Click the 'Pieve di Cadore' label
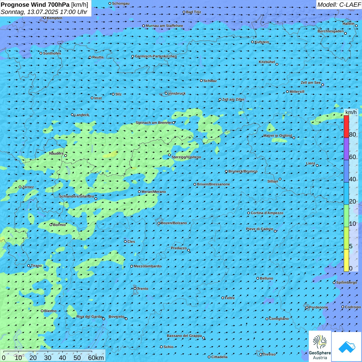The image size is (362, 362). pyautogui.click(x=260, y=229)
